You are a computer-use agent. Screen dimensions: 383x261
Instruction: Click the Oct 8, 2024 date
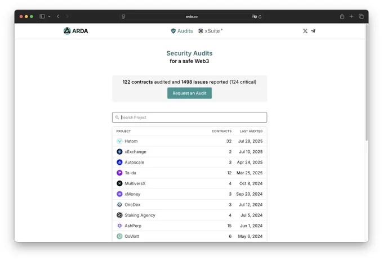[x=251, y=183]
